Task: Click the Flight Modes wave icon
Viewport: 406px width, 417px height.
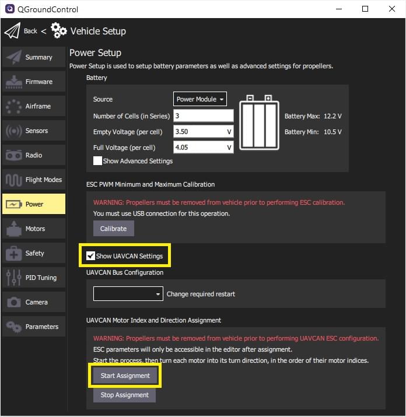Action: point(14,180)
